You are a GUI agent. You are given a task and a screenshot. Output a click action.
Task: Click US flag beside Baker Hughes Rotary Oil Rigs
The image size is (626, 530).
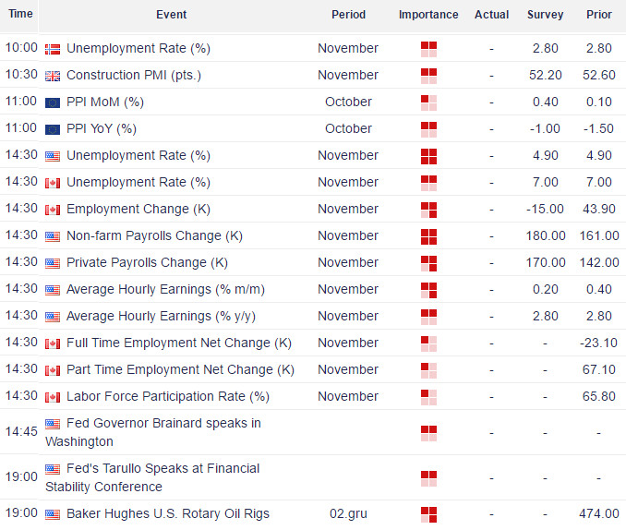click(x=53, y=513)
